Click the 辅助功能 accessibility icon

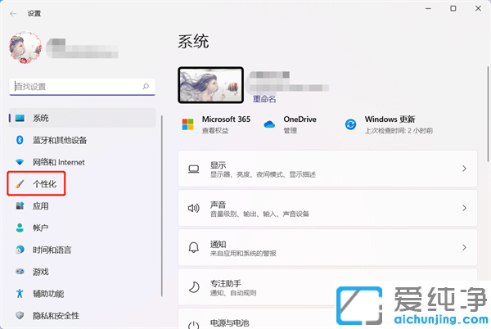click(x=20, y=293)
